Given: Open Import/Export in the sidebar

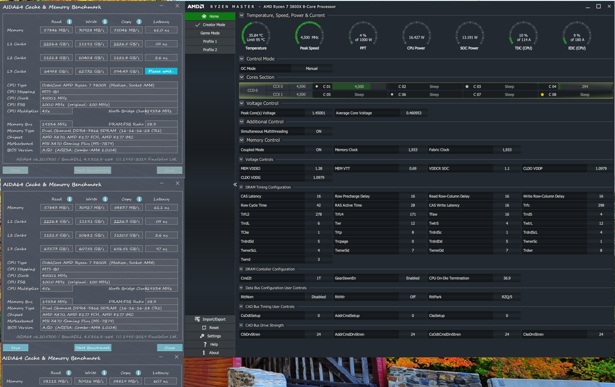Looking at the screenshot, I should click(x=210, y=319).
